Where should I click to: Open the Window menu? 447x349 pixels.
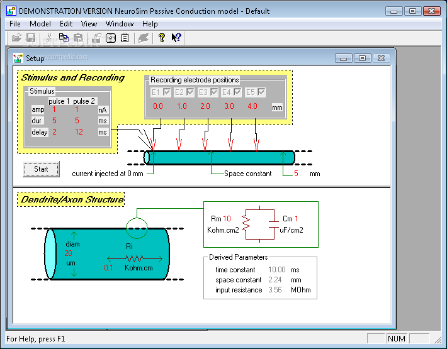coord(120,24)
